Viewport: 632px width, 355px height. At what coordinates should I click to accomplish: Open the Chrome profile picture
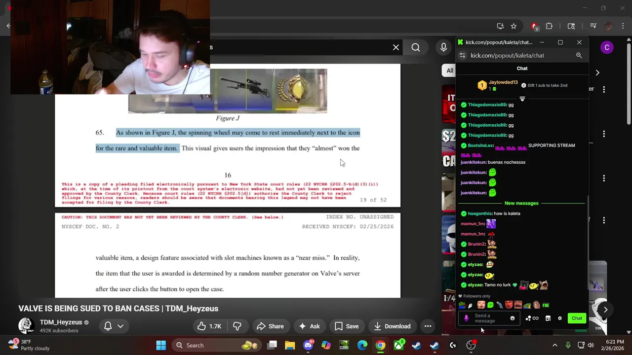(608, 26)
